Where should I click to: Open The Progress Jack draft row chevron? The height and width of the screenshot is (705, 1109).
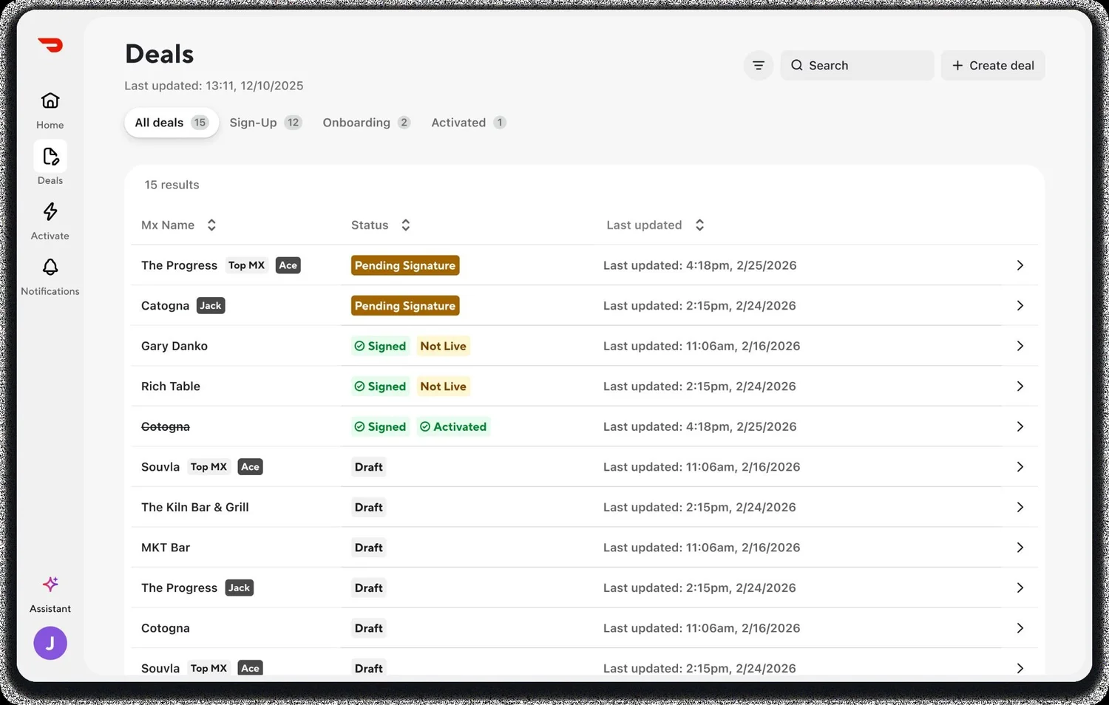pyautogui.click(x=1020, y=588)
